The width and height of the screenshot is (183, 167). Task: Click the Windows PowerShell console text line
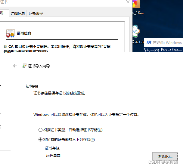[163, 49]
